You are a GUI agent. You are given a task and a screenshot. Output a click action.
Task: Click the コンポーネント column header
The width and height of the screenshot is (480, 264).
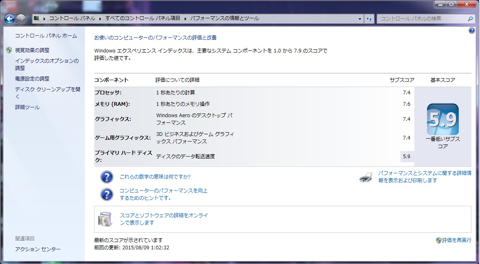point(111,80)
